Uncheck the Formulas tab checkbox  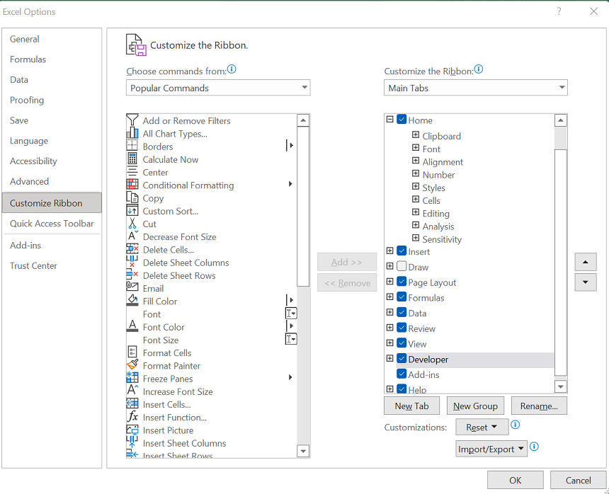(402, 297)
